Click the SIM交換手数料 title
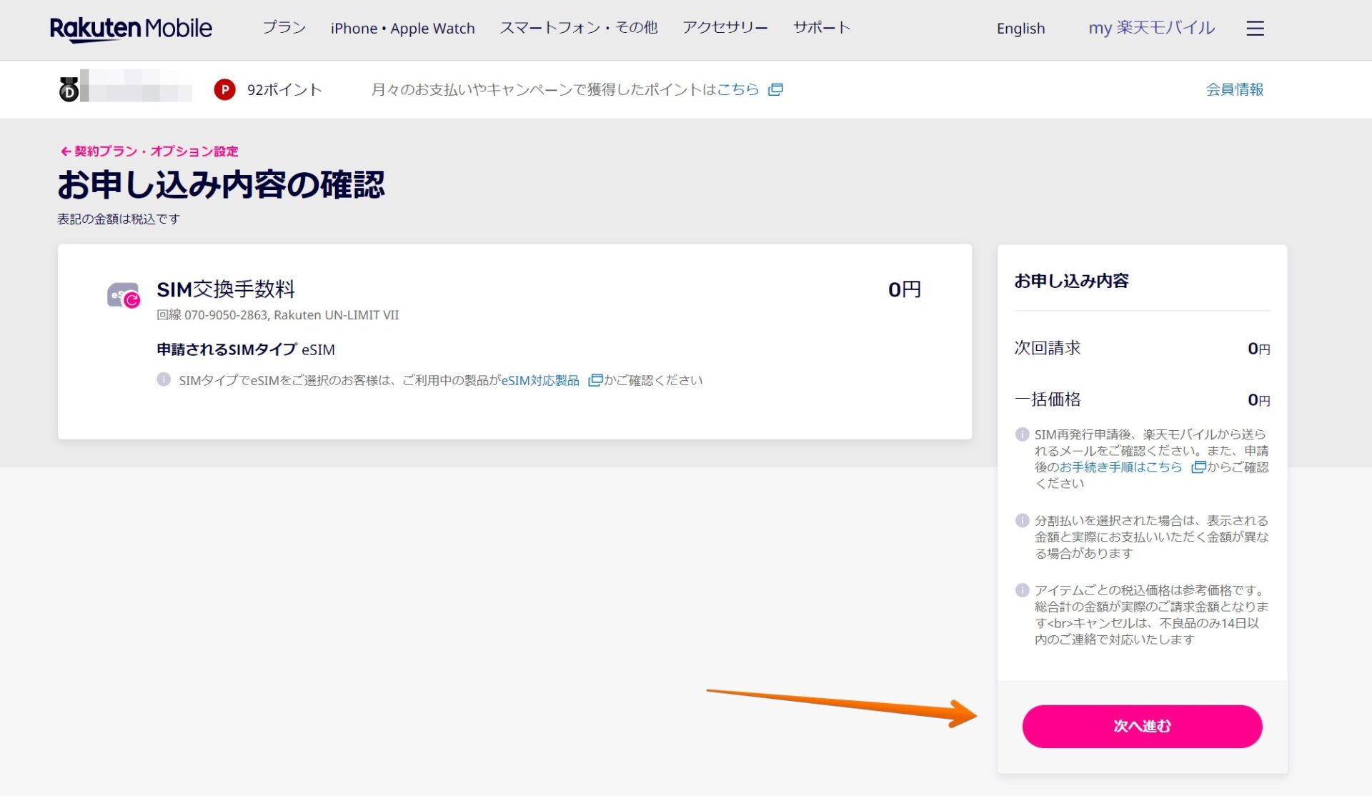Viewport: 1372px width, 796px height. pyautogui.click(x=226, y=289)
